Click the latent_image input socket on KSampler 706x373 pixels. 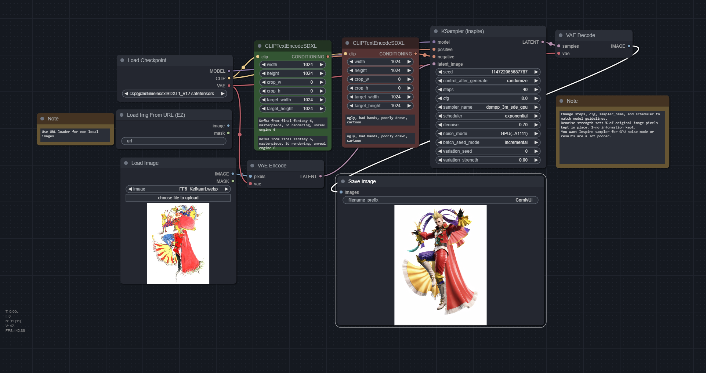point(434,64)
